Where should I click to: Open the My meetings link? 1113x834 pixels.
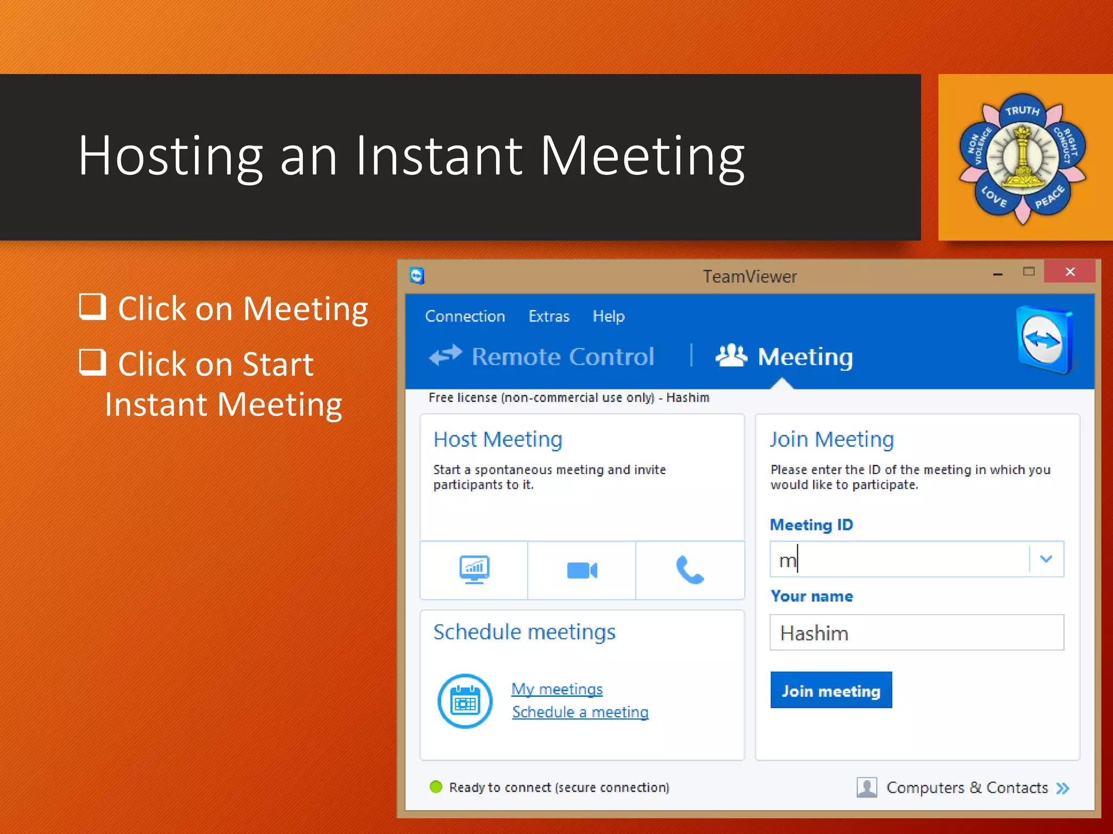(557, 689)
